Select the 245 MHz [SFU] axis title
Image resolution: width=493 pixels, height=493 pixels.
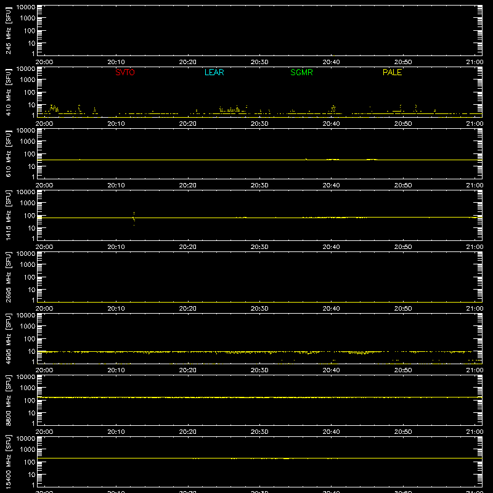click(8, 30)
